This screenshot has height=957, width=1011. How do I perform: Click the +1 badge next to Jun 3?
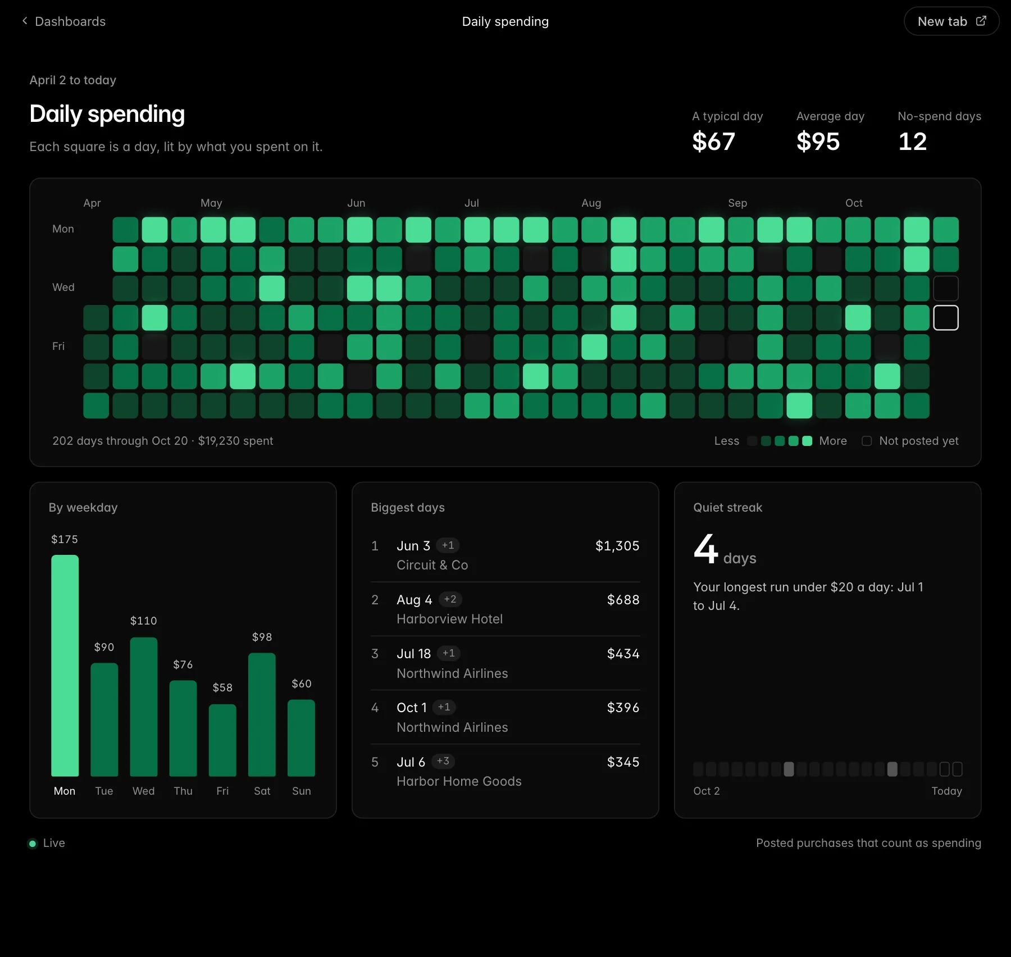click(x=448, y=545)
